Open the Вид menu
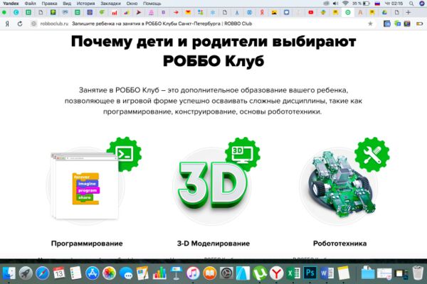Image resolution: width=427 pixels, height=284 pixels. point(67,4)
